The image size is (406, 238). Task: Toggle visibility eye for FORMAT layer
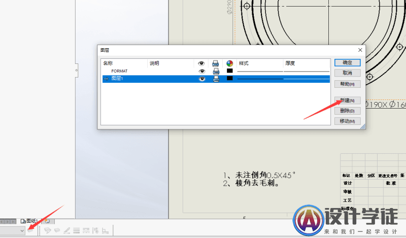tap(201, 71)
